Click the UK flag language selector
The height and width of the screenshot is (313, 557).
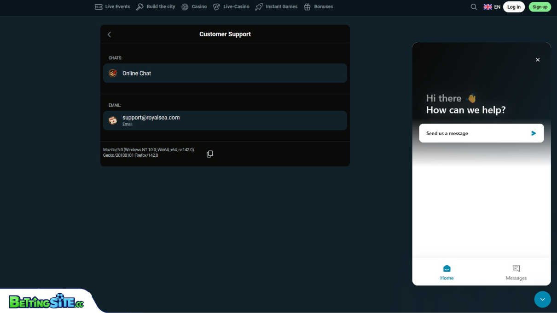coord(487,7)
